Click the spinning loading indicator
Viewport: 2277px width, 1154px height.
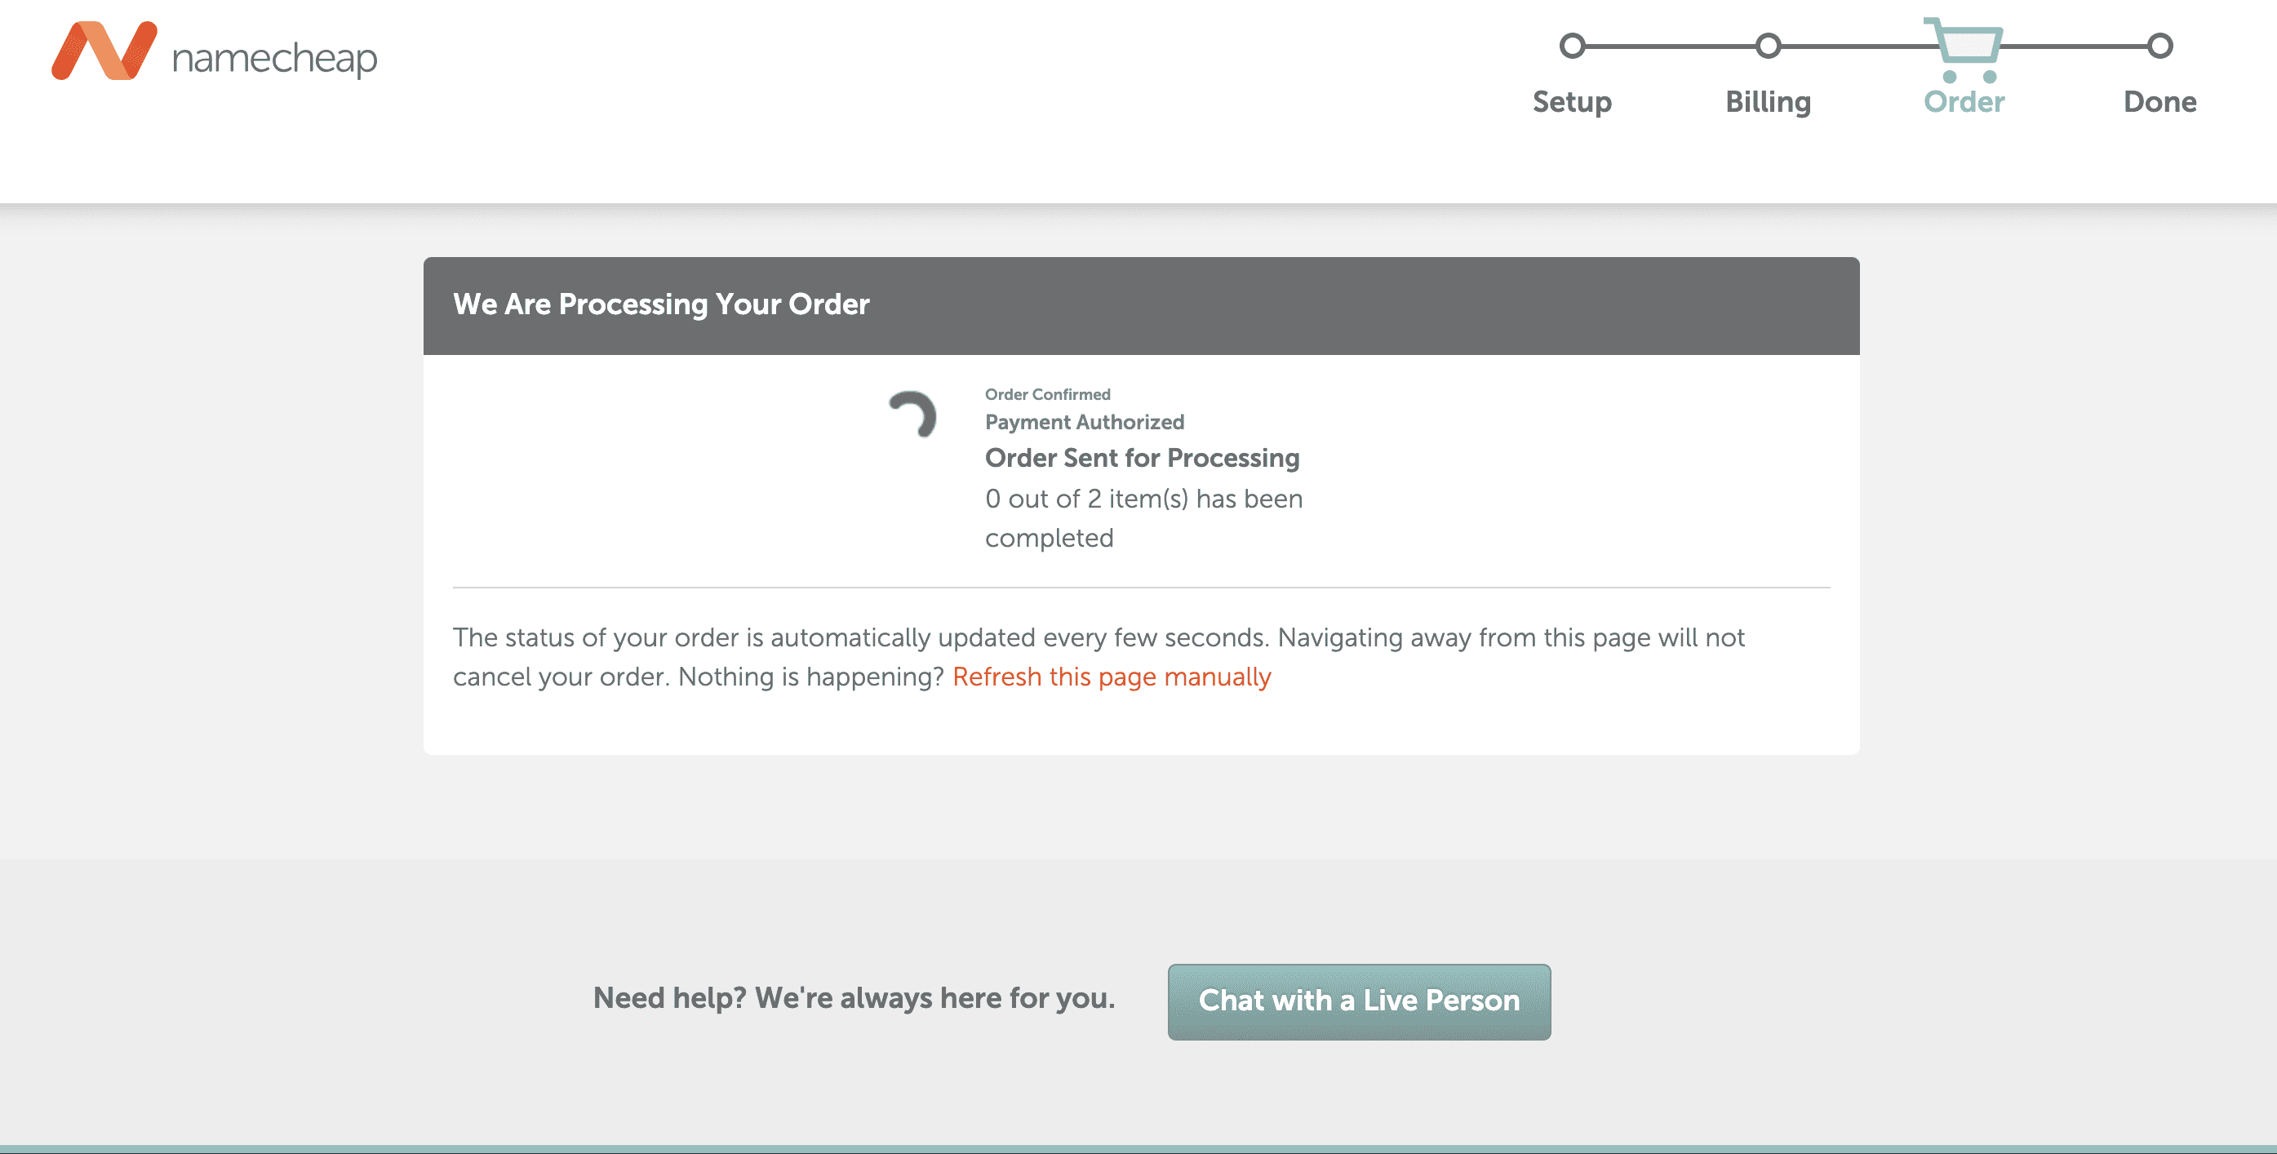tap(913, 415)
